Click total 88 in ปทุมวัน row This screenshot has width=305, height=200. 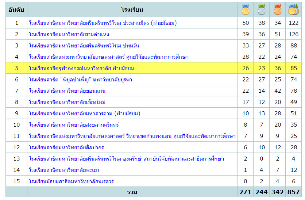pyautogui.click(x=294, y=46)
